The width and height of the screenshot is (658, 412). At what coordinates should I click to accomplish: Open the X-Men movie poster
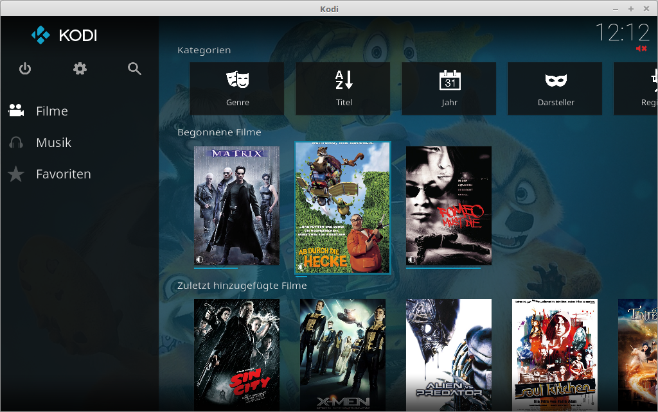343,355
